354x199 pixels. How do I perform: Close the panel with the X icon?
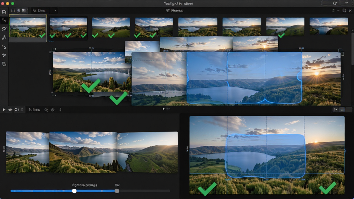pyautogui.click(x=350, y=10)
